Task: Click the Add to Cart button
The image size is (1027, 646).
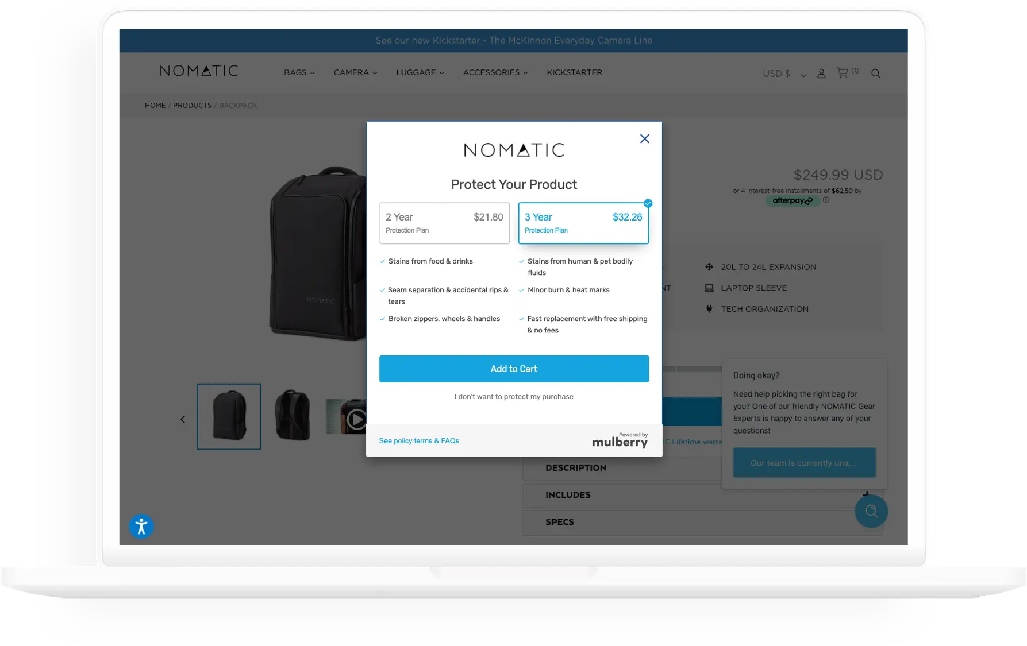Action: (514, 369)
